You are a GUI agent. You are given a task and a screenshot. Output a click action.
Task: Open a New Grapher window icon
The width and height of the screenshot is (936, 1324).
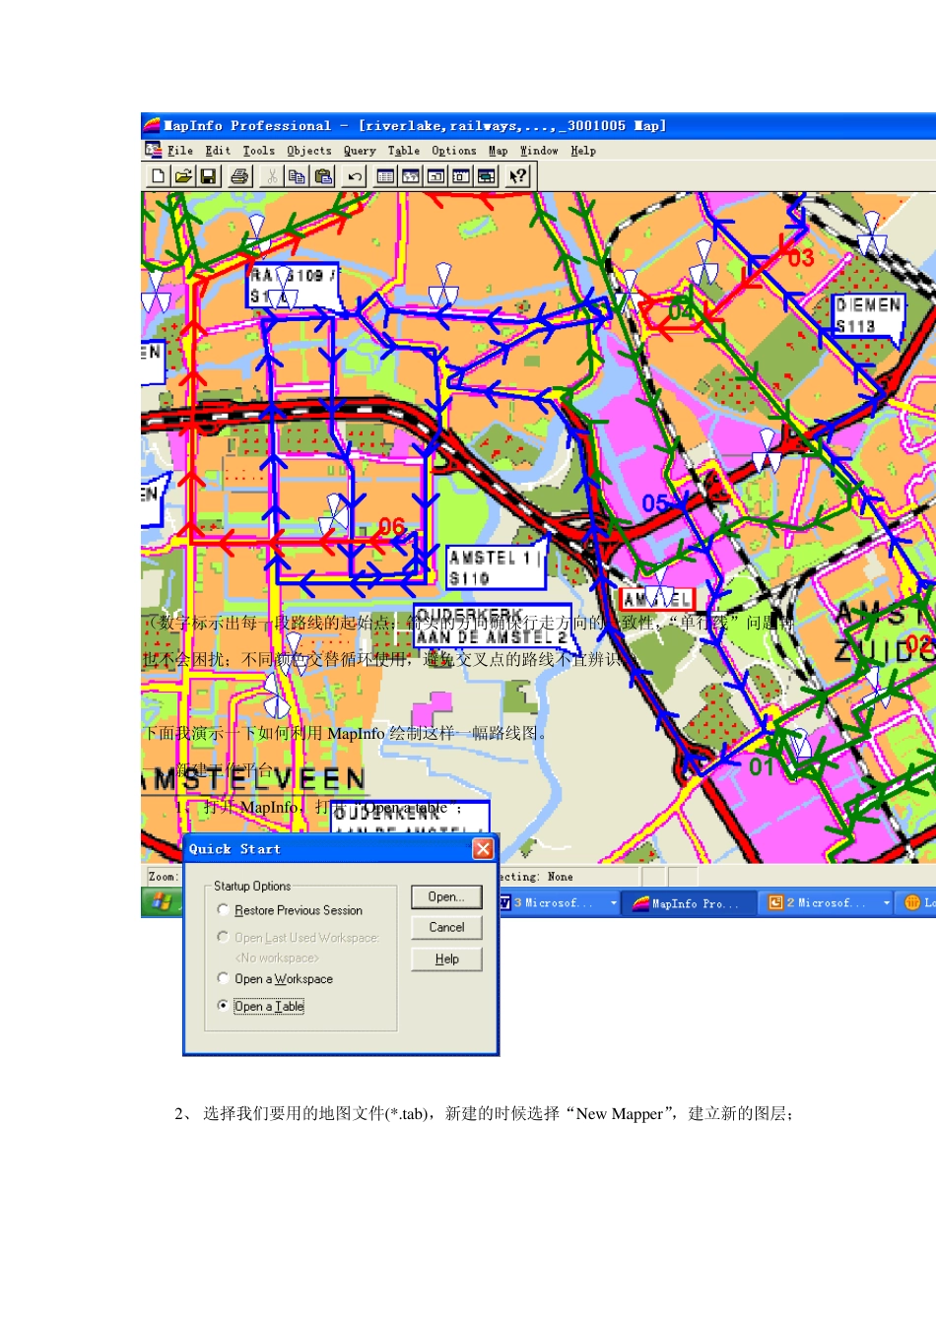(436, 176)
